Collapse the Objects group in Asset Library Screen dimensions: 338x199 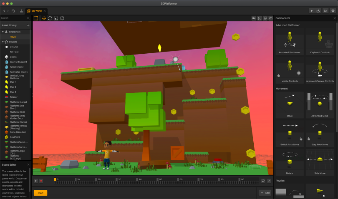pos(3,42)
